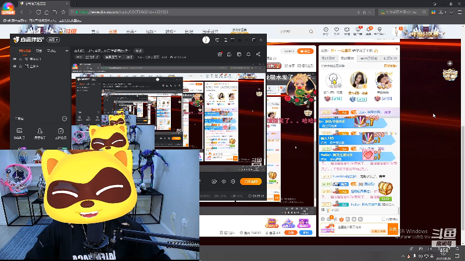The image size is (465, 261).
Task: Open the emoji smiley in chat toolbar
Action: tap(323, 219)
